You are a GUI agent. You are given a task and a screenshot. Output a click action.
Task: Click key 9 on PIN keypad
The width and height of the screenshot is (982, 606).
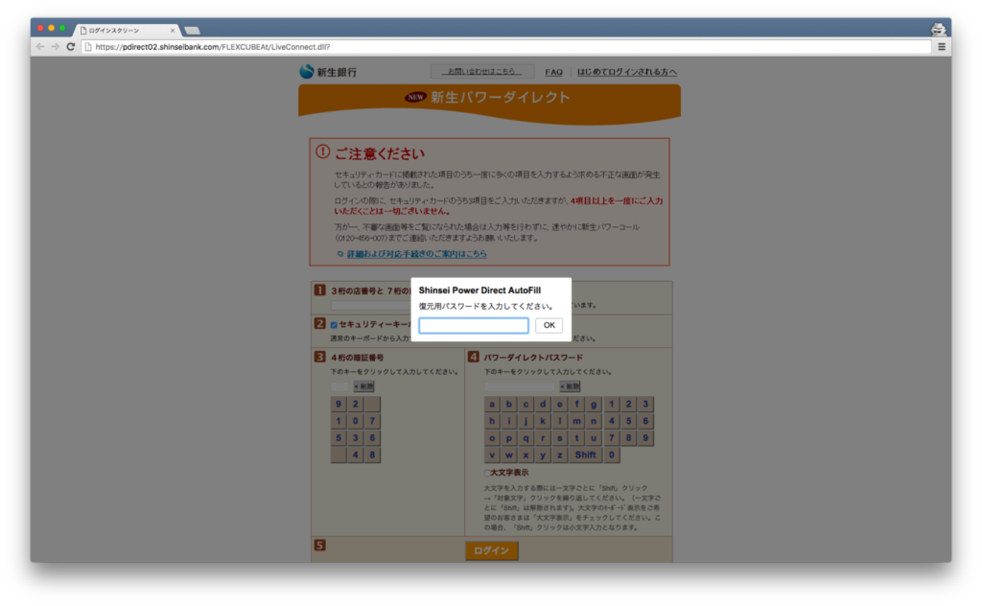click(x=339, y=404)
